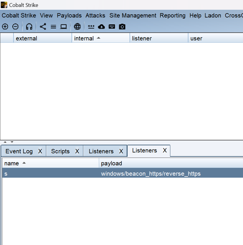The image size is (243, 245).
Task: Open the Site Management menu
Action: coord(133,15)
